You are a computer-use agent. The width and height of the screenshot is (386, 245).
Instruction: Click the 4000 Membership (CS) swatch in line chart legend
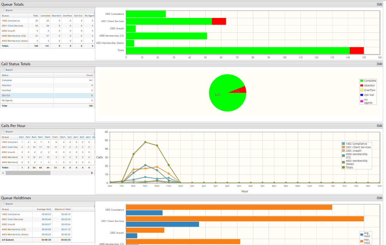click(343, 155)
